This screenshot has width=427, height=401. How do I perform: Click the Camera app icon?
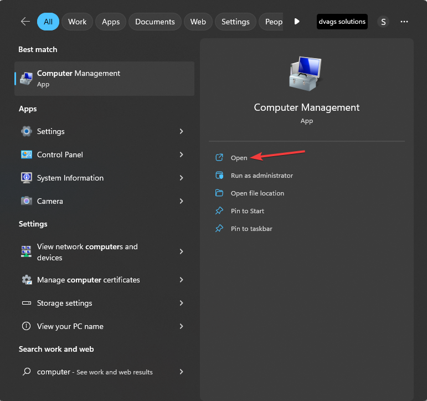[27, 200]
